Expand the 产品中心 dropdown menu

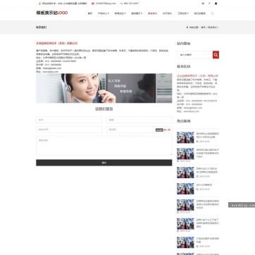[104, 13]
